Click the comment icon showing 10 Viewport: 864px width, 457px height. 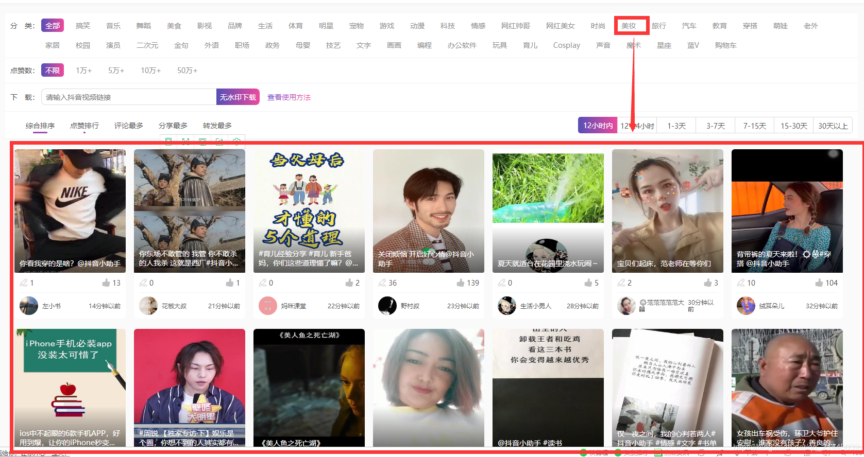coord(741,283)
